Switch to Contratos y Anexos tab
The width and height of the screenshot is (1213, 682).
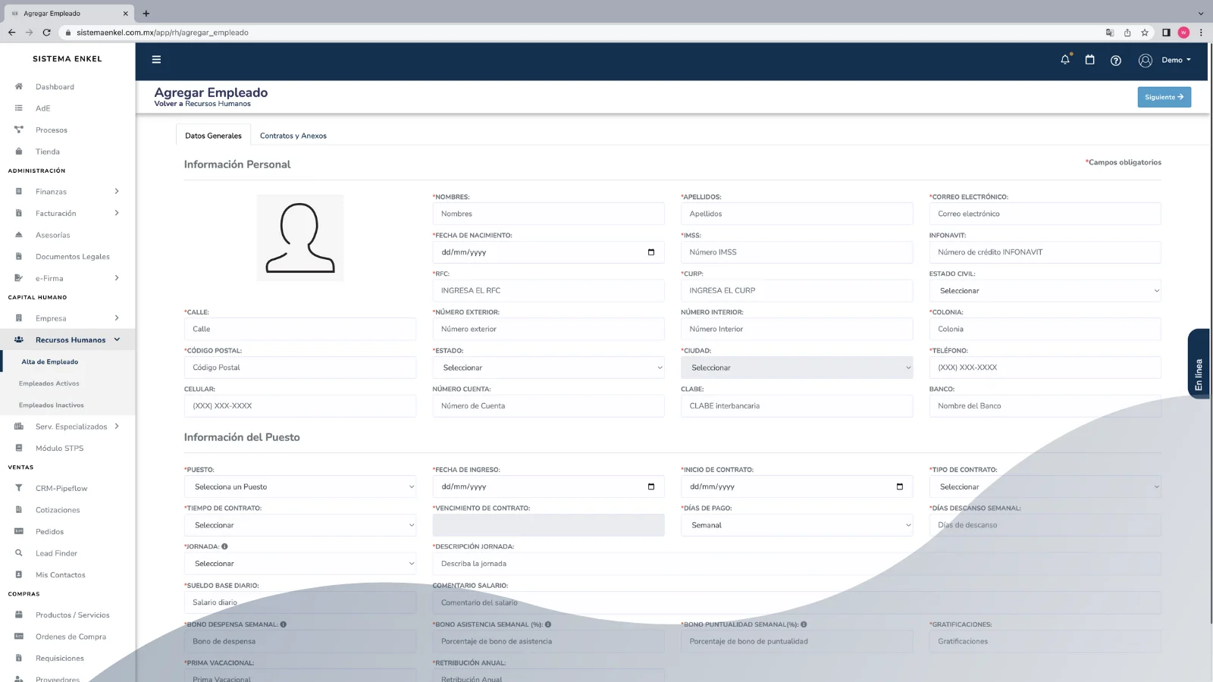[x=293, y=136]
